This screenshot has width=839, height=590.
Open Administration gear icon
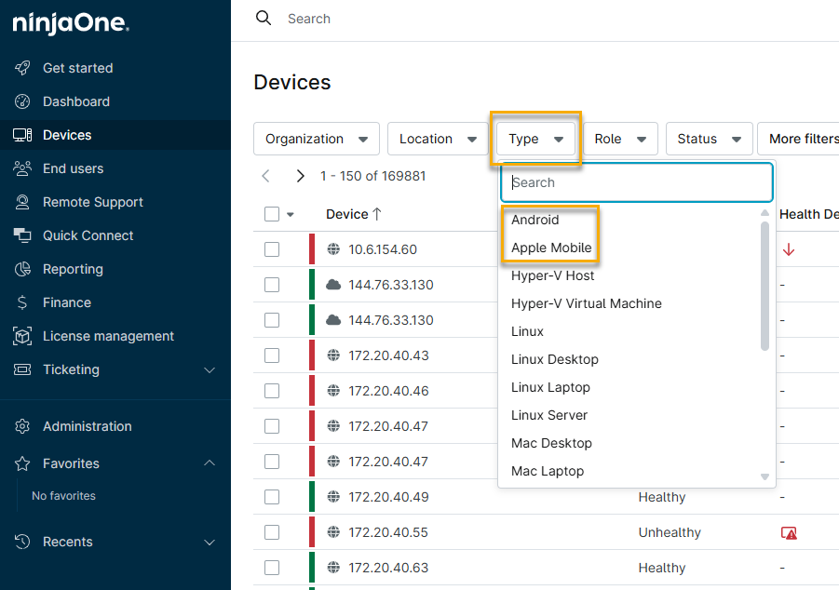[x=23, y=426]
